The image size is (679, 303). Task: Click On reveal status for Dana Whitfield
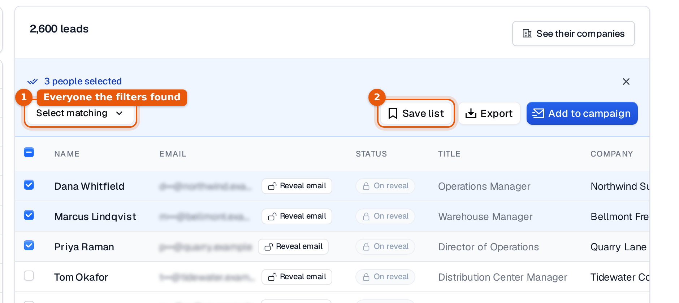(385, 186)
